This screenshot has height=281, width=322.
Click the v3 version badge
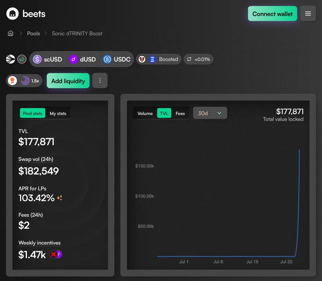pyautogui.click(x=22, y=59)
